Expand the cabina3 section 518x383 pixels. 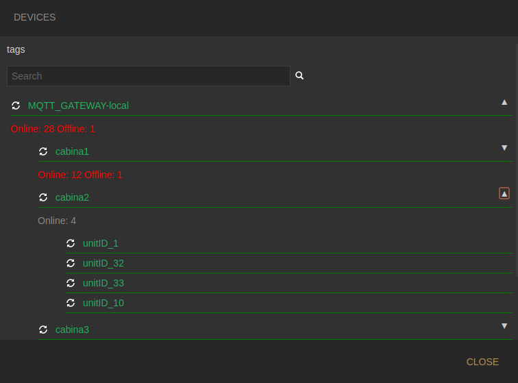click(504, 326)
